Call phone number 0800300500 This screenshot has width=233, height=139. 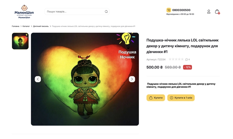(x=181, y=10)
